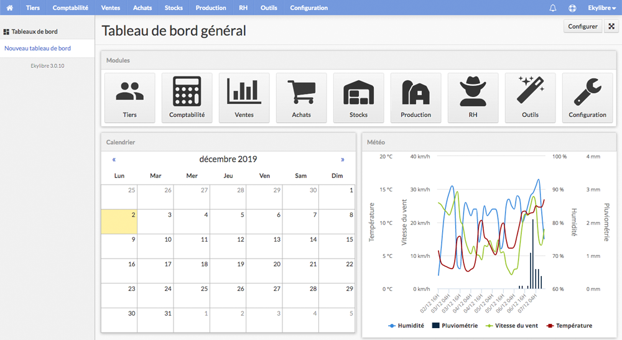Open the RH cowboy hat module tile
622x340 pixels.
point(473,98)
